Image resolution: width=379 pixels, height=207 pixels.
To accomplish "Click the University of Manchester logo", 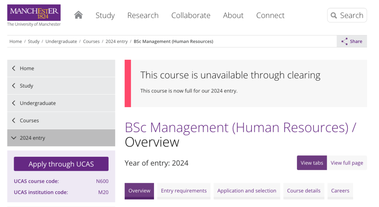I will tap(34, 15).
